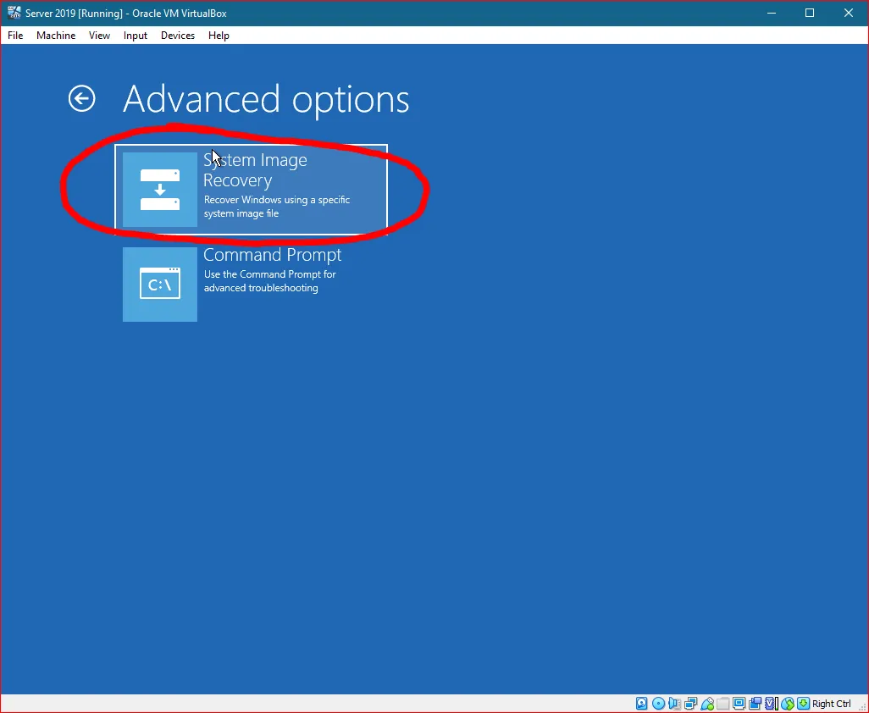This screenshot has height=713, width=869.
Task: Select System Image Recovery
Action: (254, 187)
